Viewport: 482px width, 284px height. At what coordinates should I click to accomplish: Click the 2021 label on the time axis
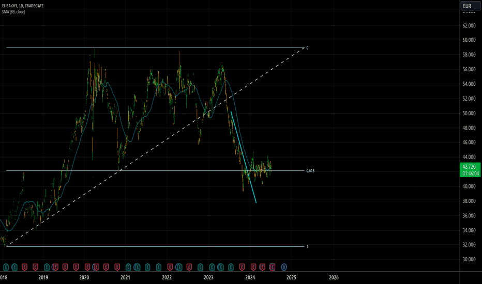coord(125,278)
